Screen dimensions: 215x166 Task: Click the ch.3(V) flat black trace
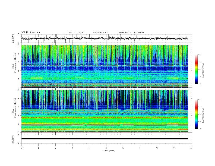(x=105, y=139)
